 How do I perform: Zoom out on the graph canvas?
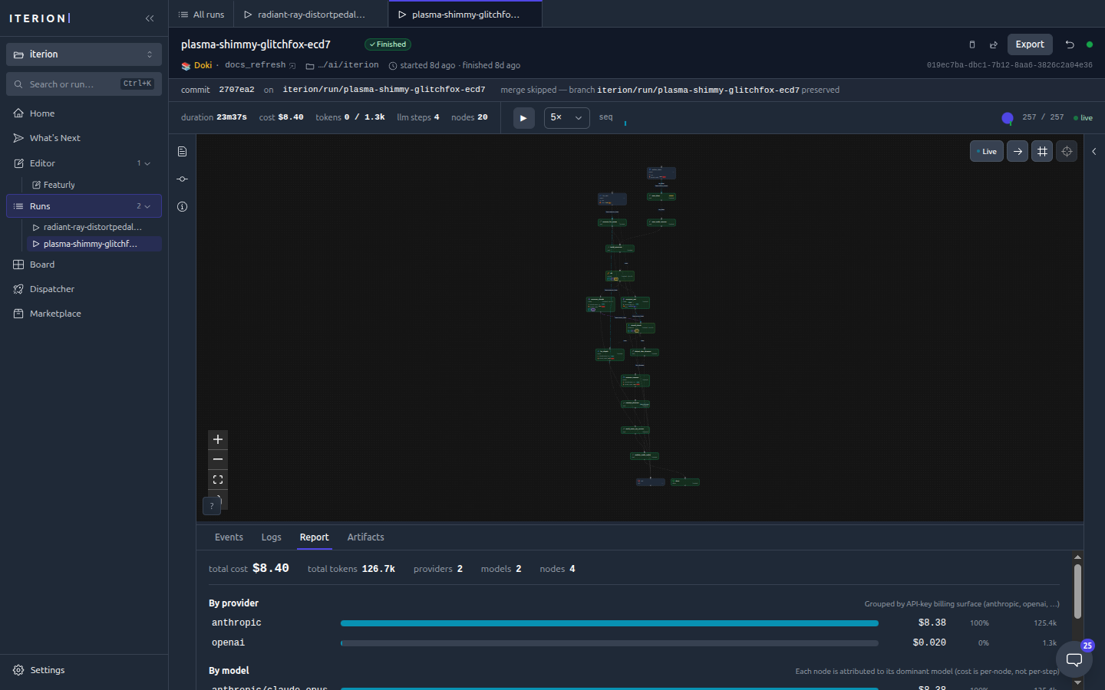tap(218, 459)
